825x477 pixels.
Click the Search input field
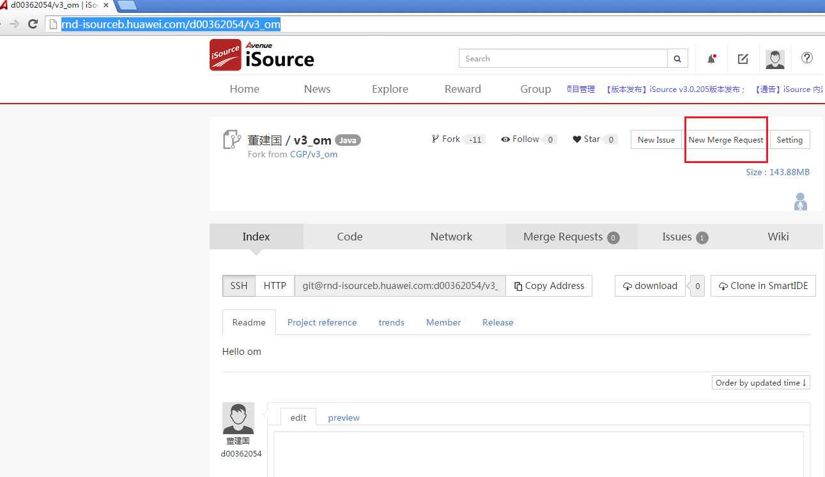563,59
